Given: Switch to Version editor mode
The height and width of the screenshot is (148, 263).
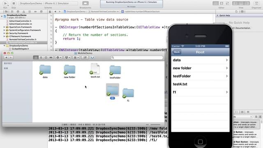Looking at the screenshot, I should 227,3.
